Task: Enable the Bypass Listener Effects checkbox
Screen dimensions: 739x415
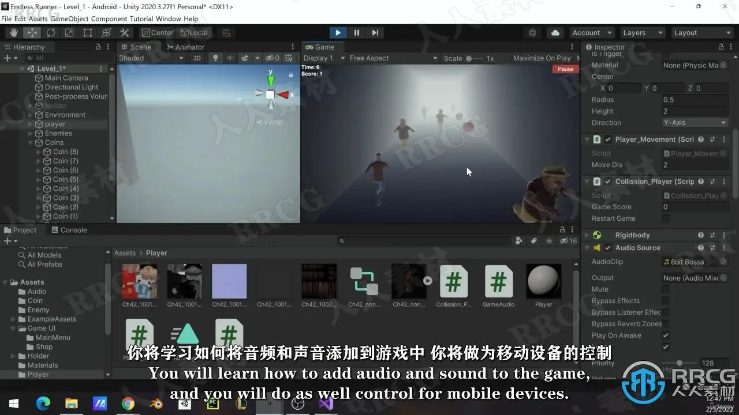Action: pos(666,312)
